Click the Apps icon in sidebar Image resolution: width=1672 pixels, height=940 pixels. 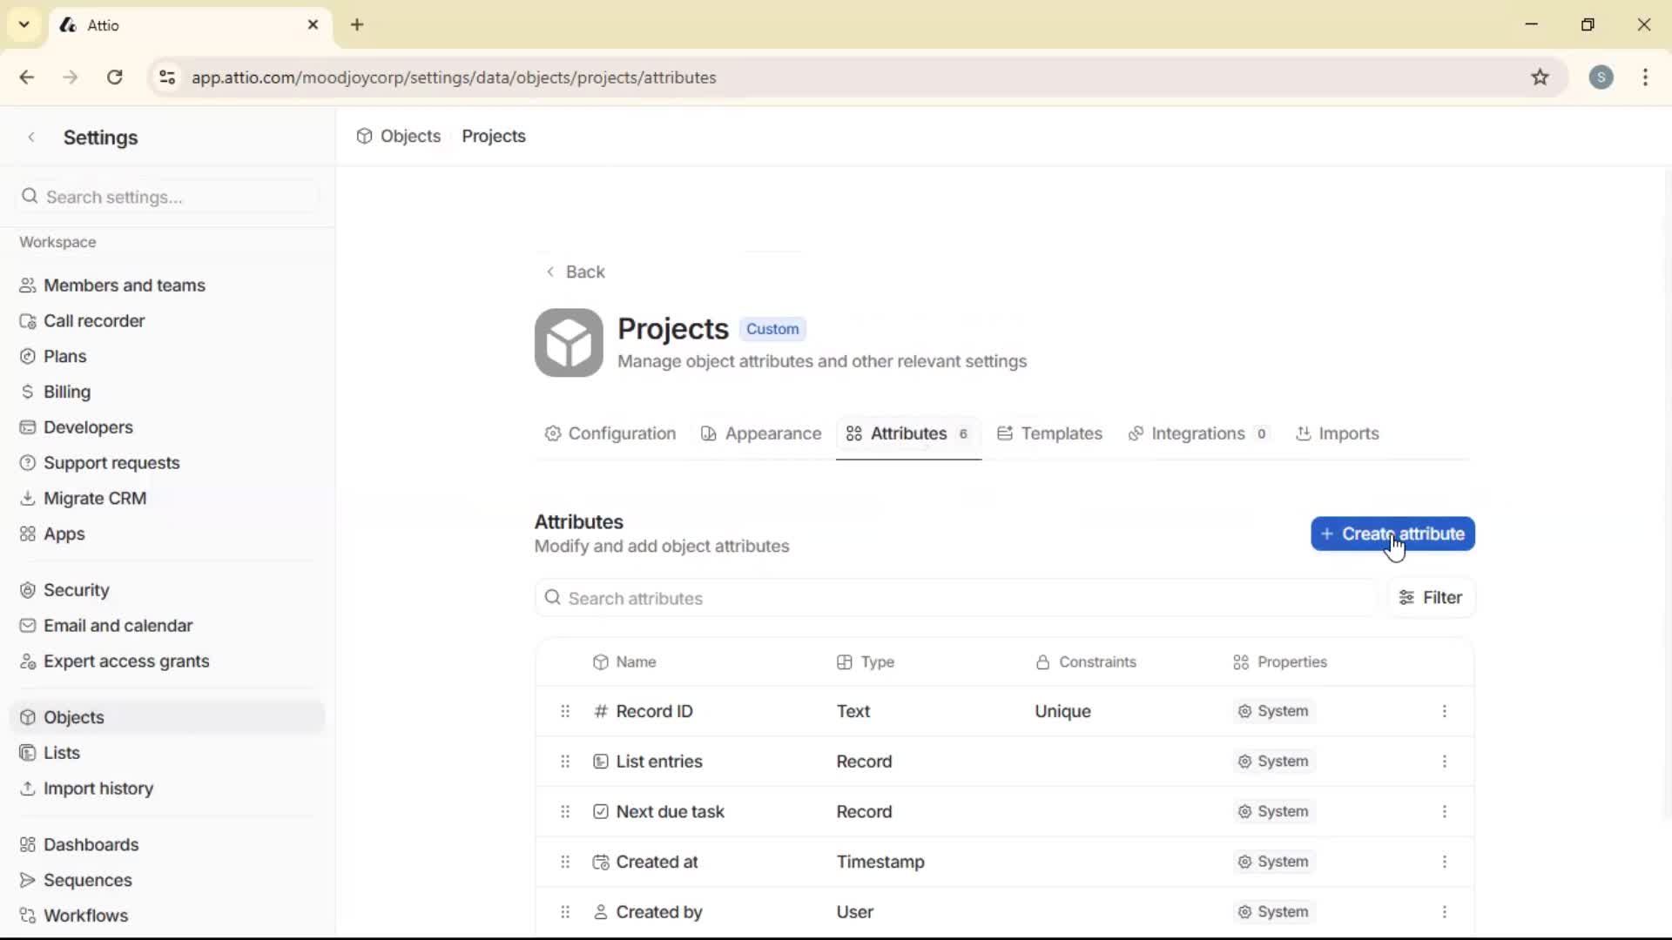29,534
